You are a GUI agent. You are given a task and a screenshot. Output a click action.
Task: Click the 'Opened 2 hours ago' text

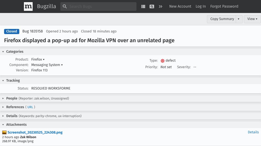(x=62, y=31)
